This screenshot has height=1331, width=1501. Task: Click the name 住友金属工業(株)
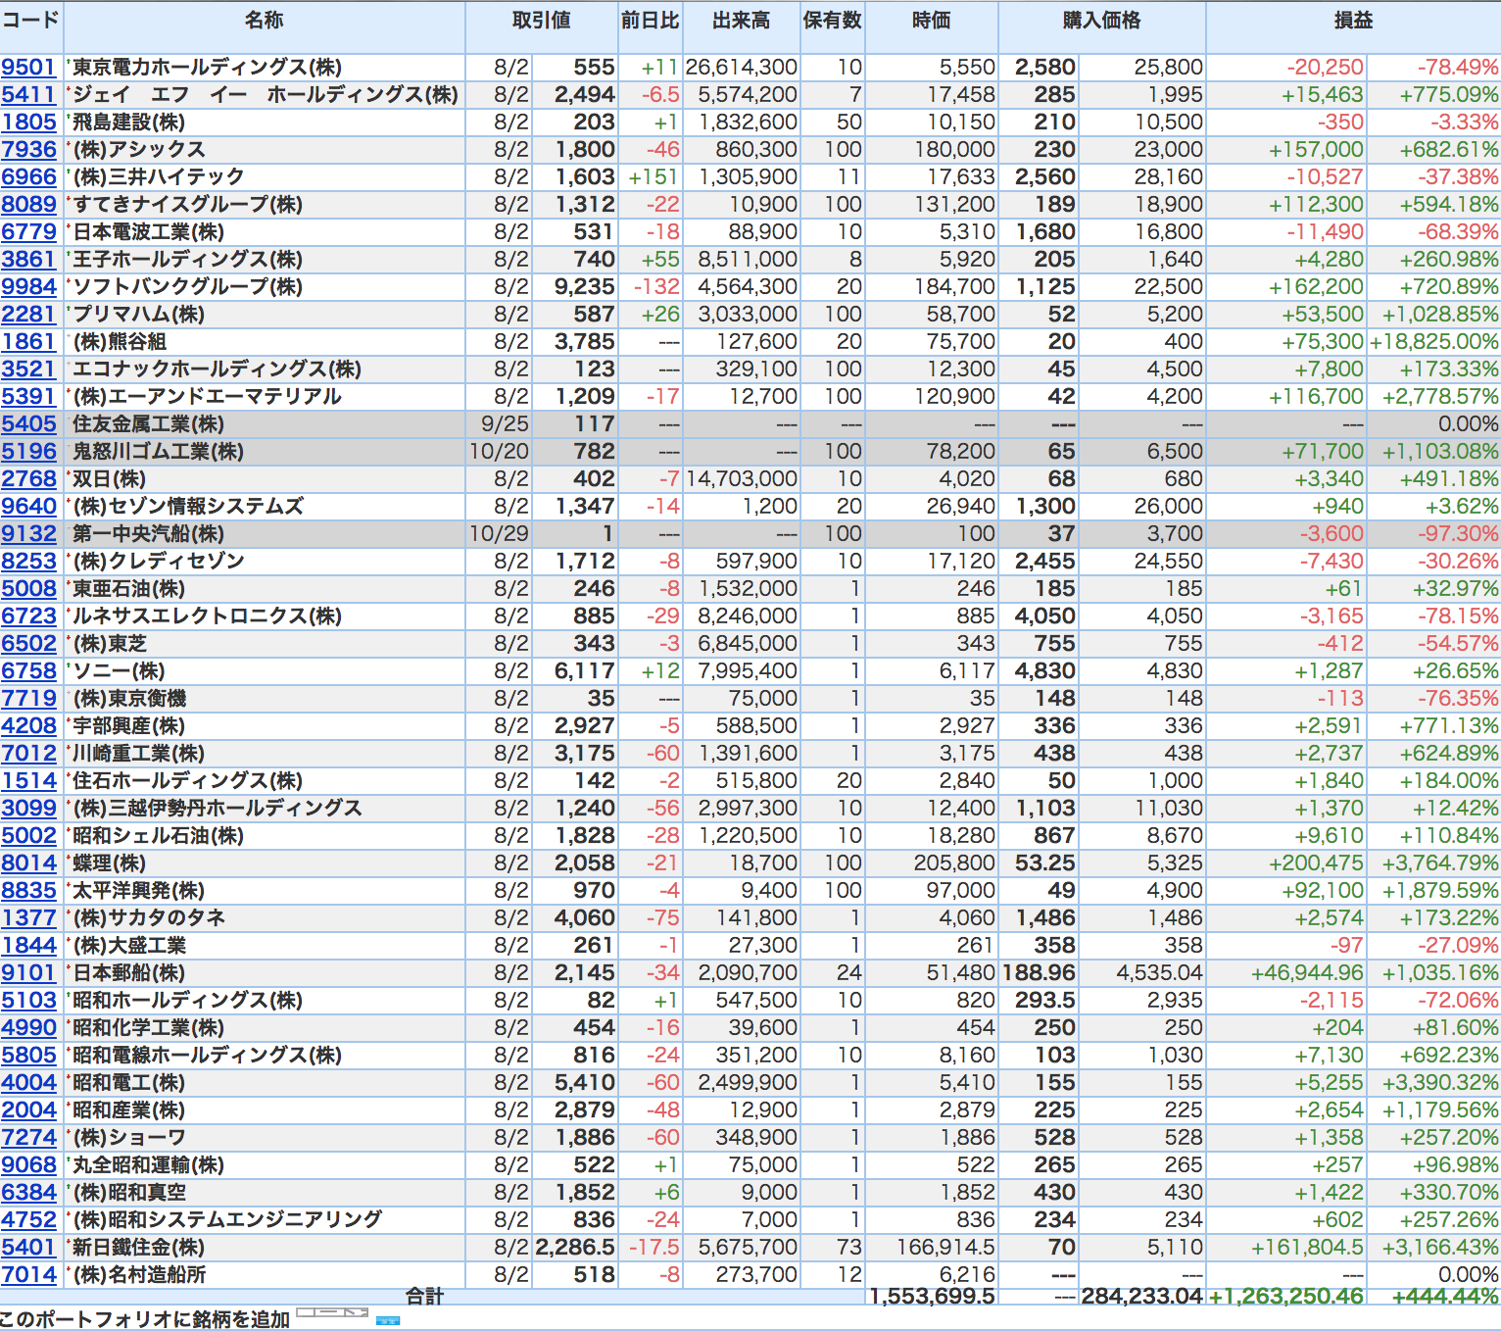(148, 423)
